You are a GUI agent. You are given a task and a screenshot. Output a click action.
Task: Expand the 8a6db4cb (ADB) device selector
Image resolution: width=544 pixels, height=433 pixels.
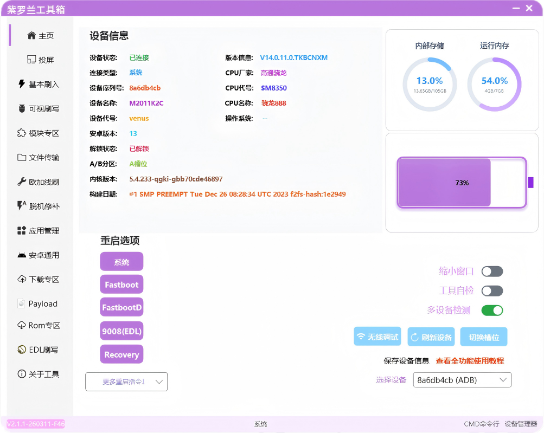tap(462, 380)
